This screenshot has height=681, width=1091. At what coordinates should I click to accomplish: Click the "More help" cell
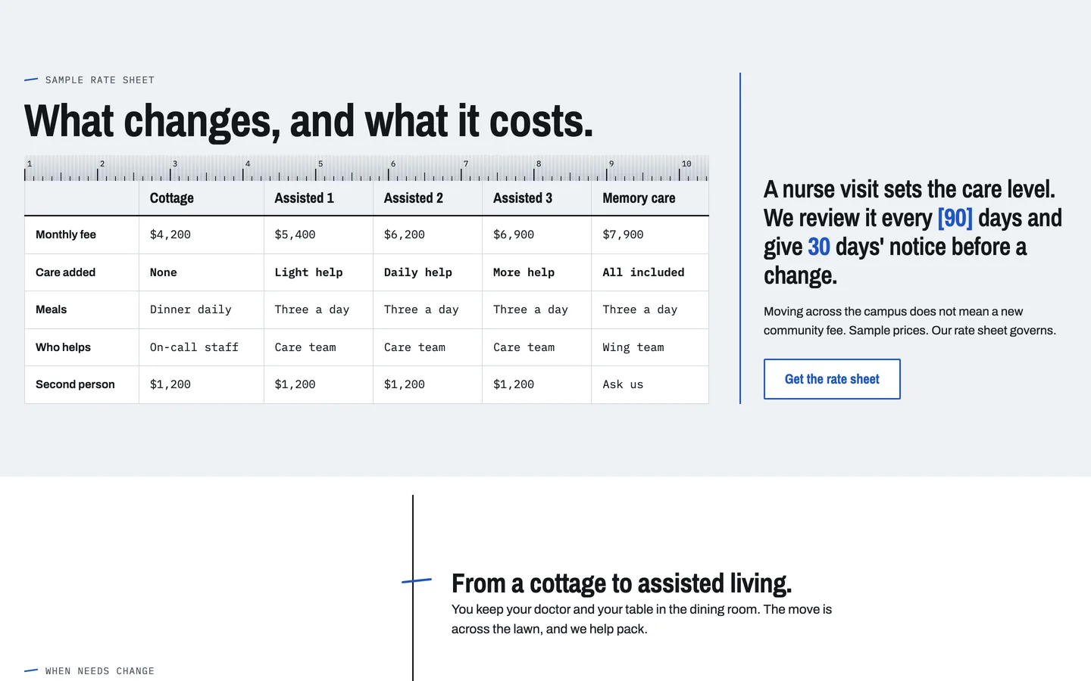[x=536, y=272]
